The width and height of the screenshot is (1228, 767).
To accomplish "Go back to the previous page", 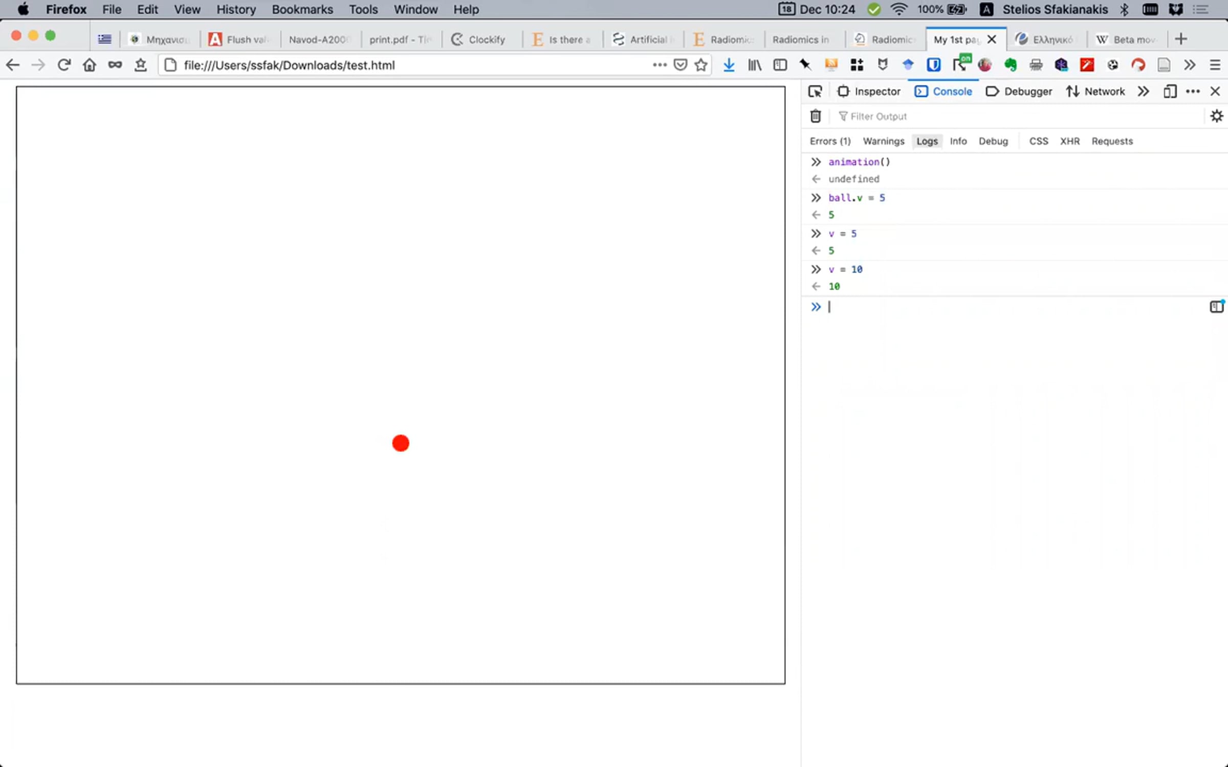I will point(13,65).
